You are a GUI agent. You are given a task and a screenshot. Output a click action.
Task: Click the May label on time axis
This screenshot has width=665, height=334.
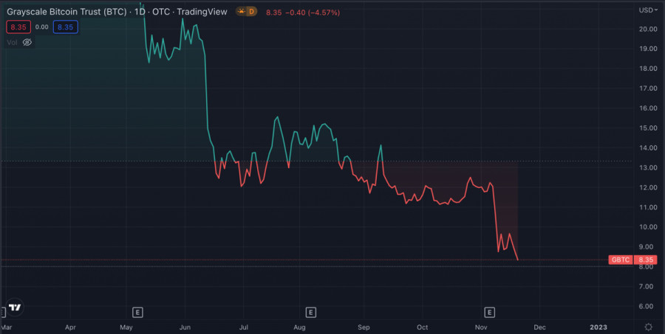tap(126, 327)
